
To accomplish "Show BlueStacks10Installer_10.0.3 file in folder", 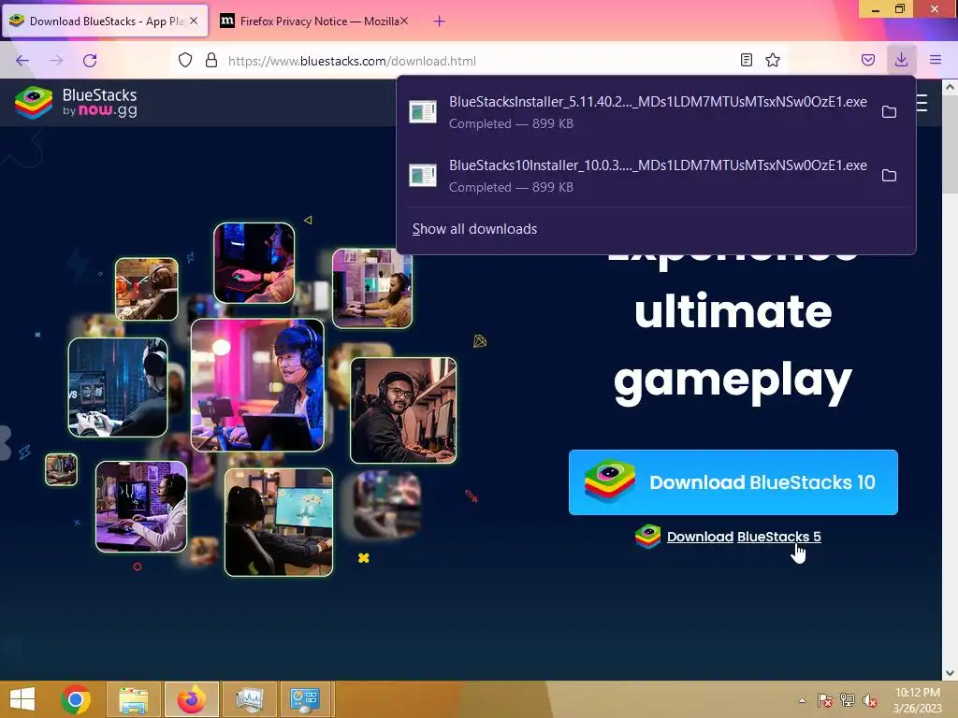I will pyautogui.click(x=889, y=175).
